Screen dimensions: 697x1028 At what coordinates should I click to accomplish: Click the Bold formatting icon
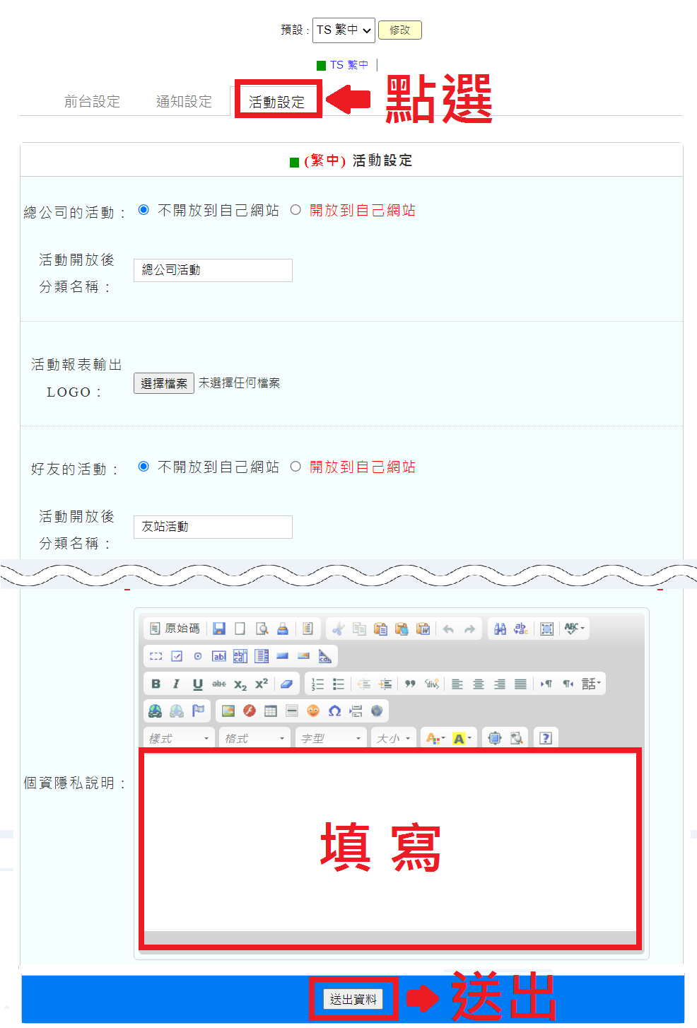pos(156,684)
